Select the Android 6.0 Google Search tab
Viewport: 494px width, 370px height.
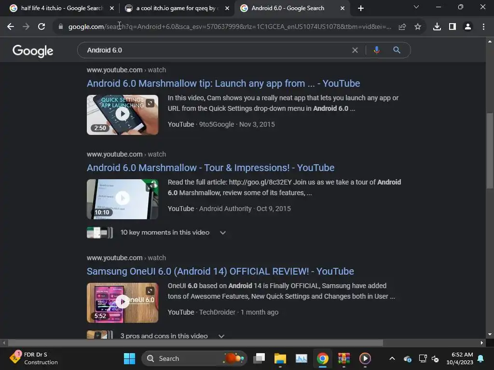[288, 8]
